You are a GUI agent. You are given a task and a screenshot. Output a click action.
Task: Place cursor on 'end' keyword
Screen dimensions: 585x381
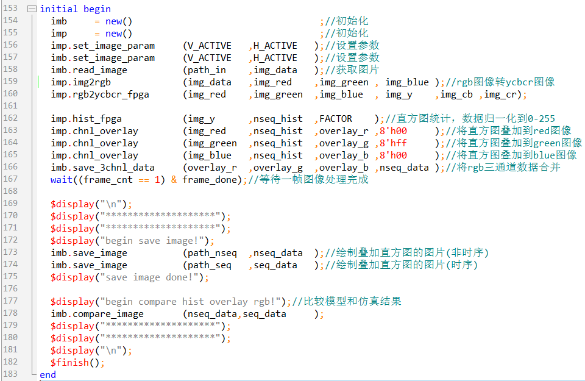point(48,375)
